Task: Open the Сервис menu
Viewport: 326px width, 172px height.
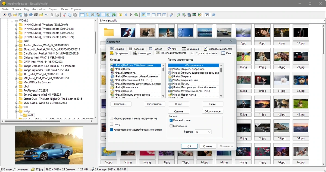Action: [x=53, y=9]
